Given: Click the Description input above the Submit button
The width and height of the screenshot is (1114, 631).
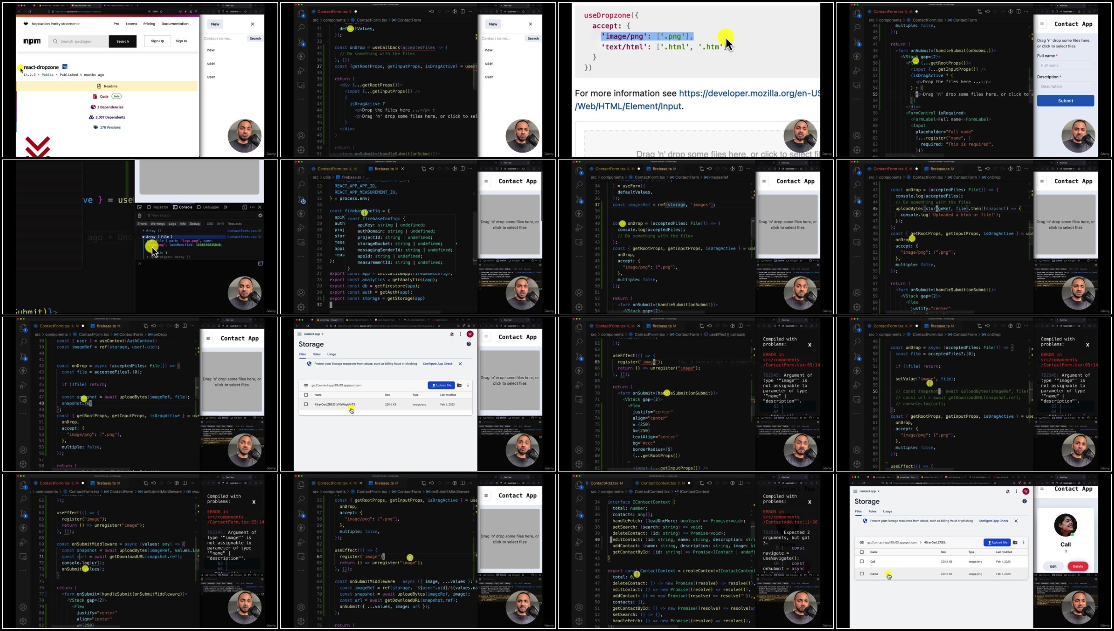Looking at the screenshot, I should tap(1066, 86).
